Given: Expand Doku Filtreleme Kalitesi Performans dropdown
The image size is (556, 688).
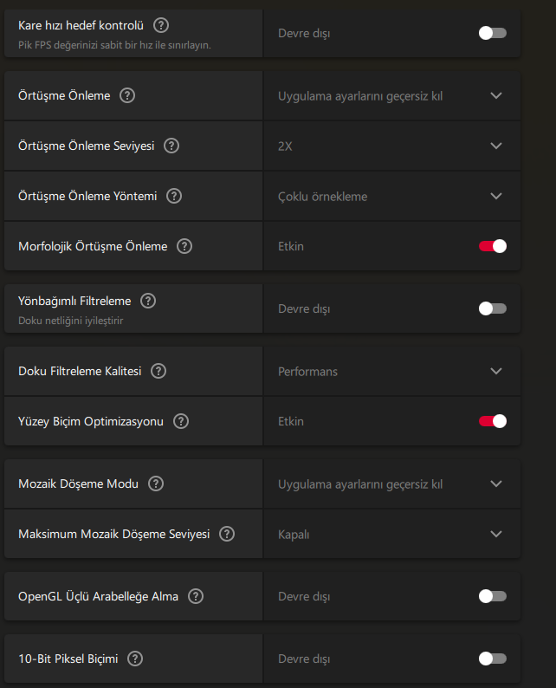Looking at the screenshot, I should click(391, 371).
